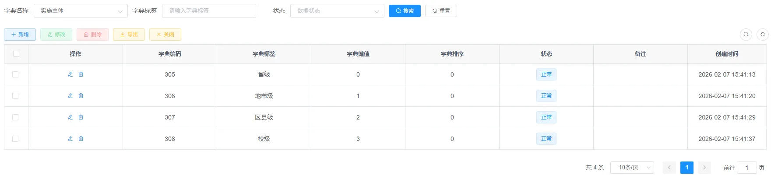
Task: Click delete icon for row 306
Action: [x=81, y=96]
